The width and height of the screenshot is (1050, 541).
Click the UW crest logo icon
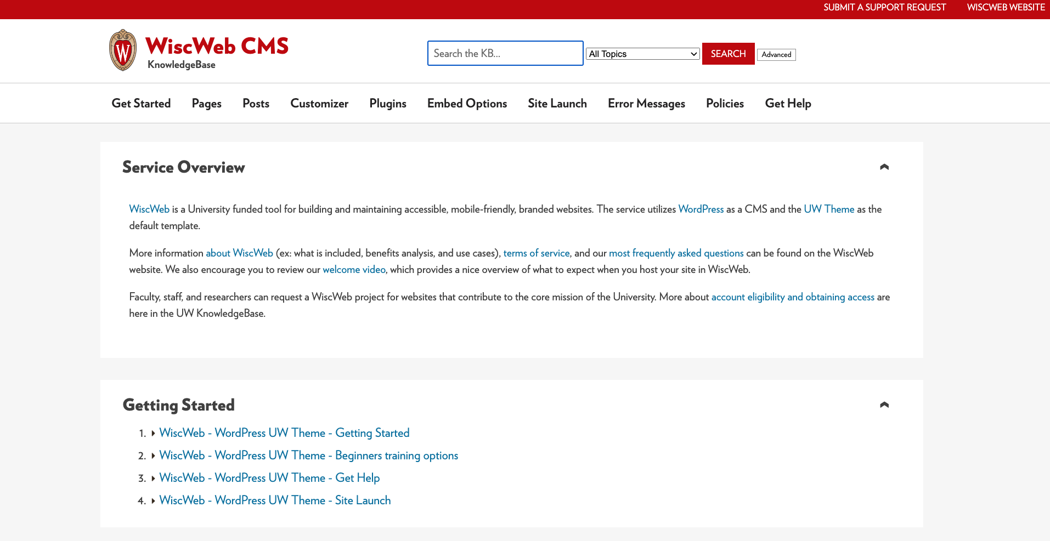pyautogui.click(x=123, y=50)
